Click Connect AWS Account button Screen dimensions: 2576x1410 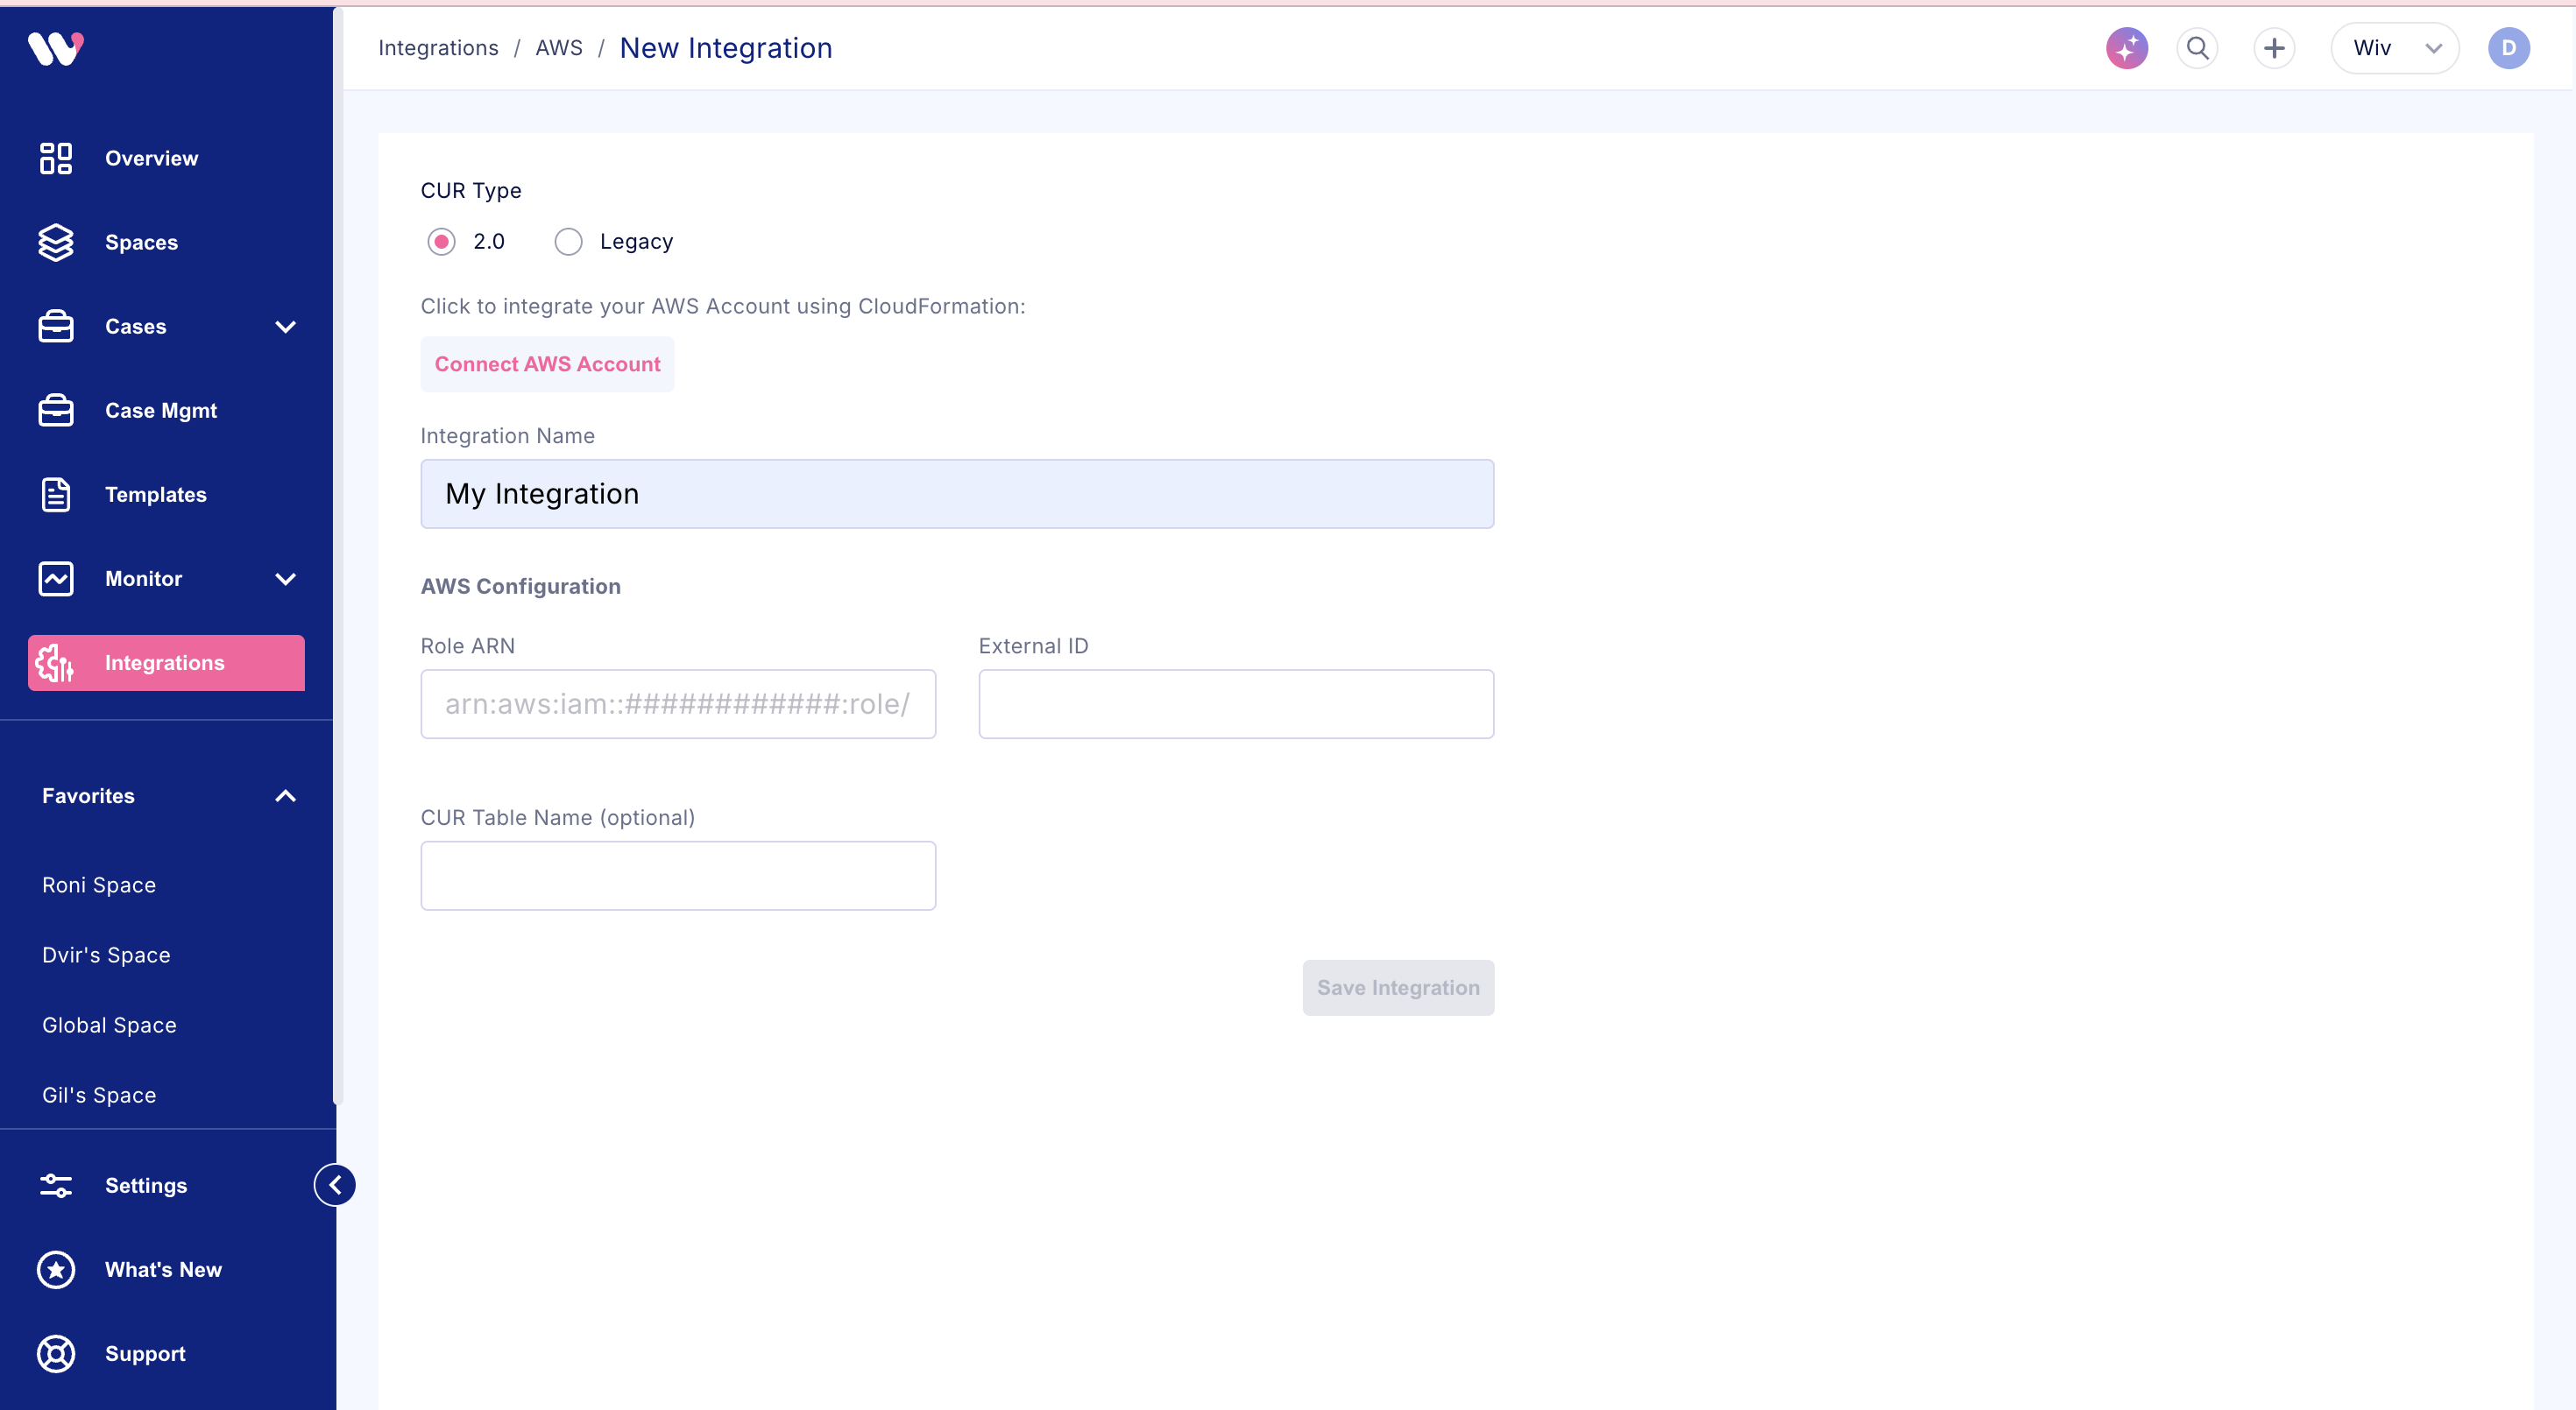click(x=547, y=363)
